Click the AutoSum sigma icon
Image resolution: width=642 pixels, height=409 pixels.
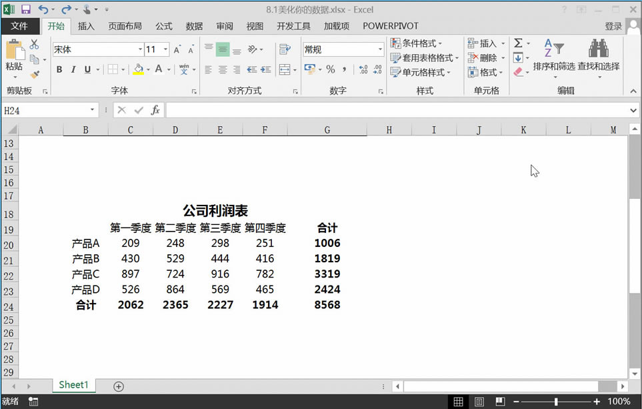pyautogui.click(x=518, y=43)
